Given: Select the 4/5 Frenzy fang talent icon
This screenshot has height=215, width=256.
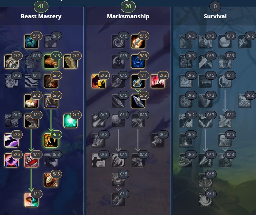Looking at the screenshot, I should [x=51, y=140].
